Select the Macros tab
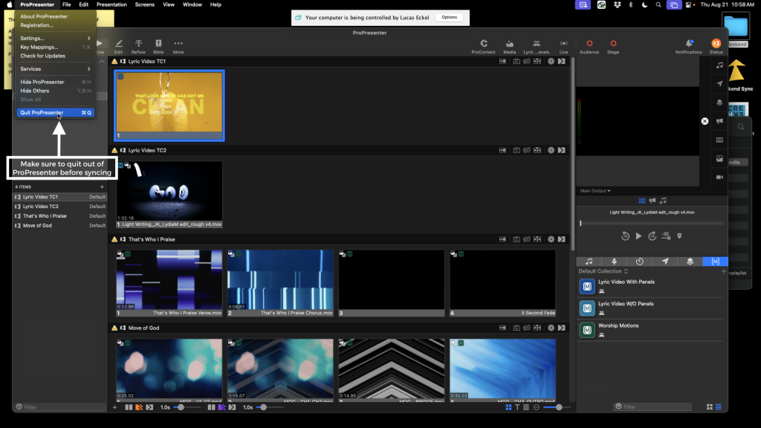The image size is (761, 428). pos(716,262)
